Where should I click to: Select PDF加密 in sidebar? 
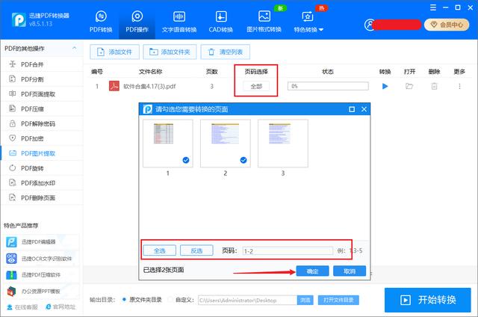click(42, 138)
